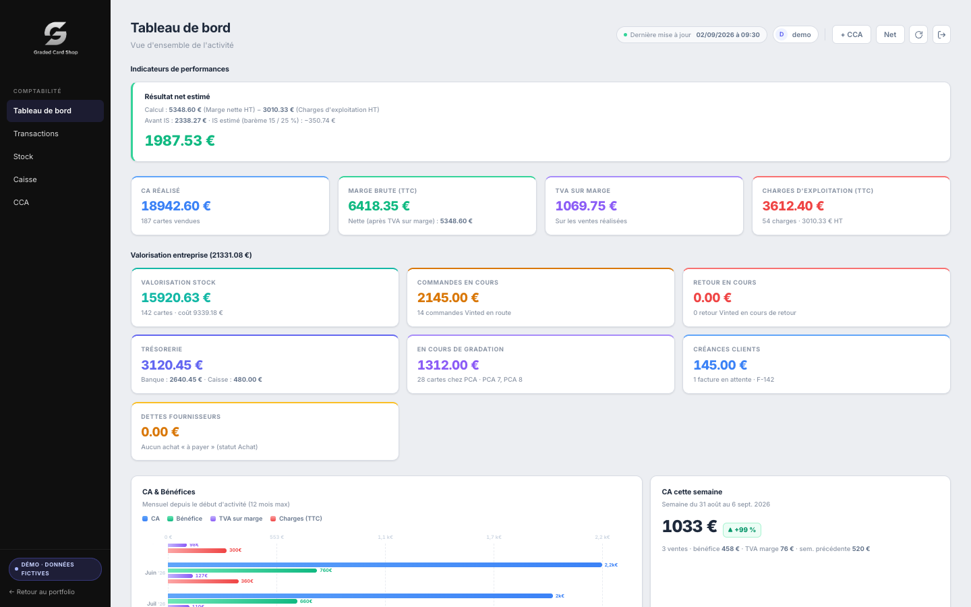
Task: Click the Démo données fictives badge
Action: click(55, 569)
